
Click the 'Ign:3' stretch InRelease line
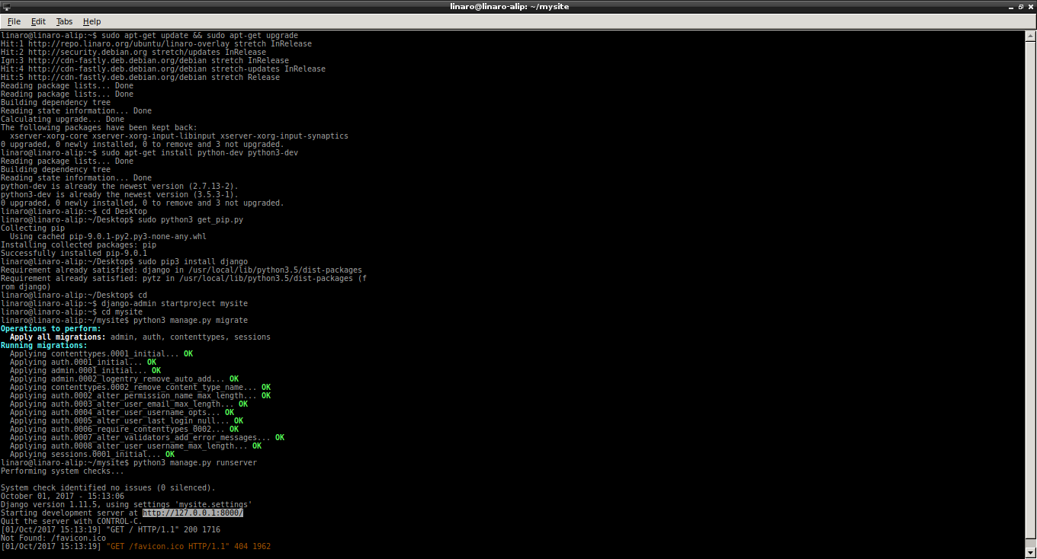tap(145, 61)
